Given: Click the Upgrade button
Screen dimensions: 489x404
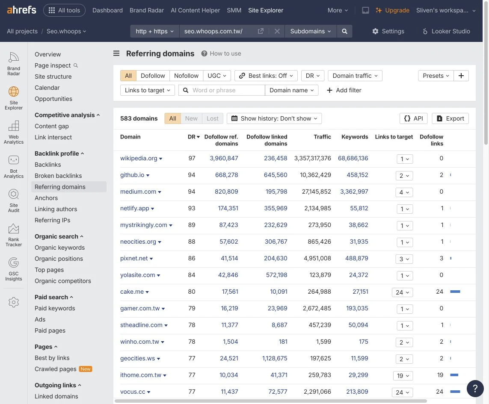Looking at the screenshot, I should [392, 10].
